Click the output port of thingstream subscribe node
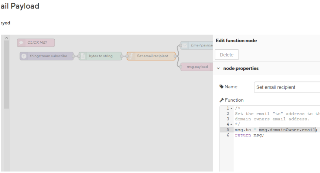The image size is (320, 173). [x=73, y=56]
